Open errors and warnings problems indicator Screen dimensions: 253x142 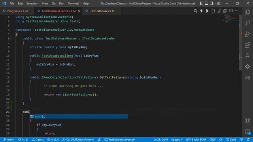click(53, 140)
